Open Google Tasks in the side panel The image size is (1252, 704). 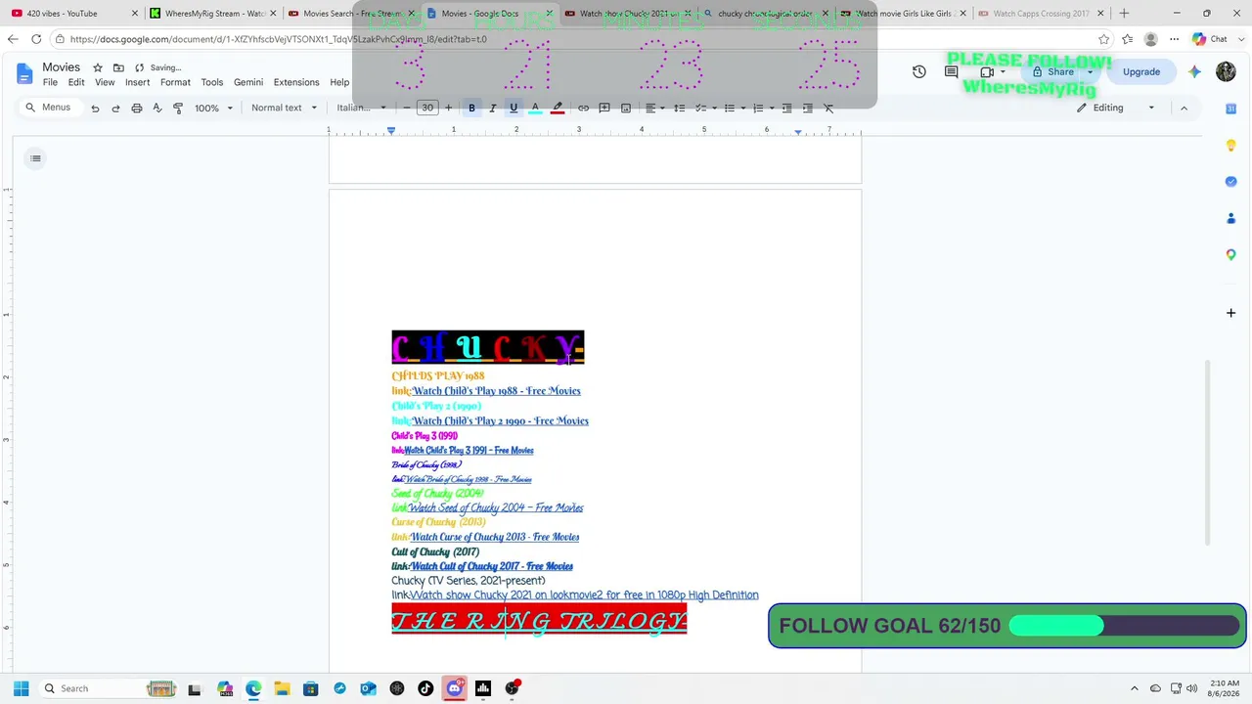[x=1231, y=181]
